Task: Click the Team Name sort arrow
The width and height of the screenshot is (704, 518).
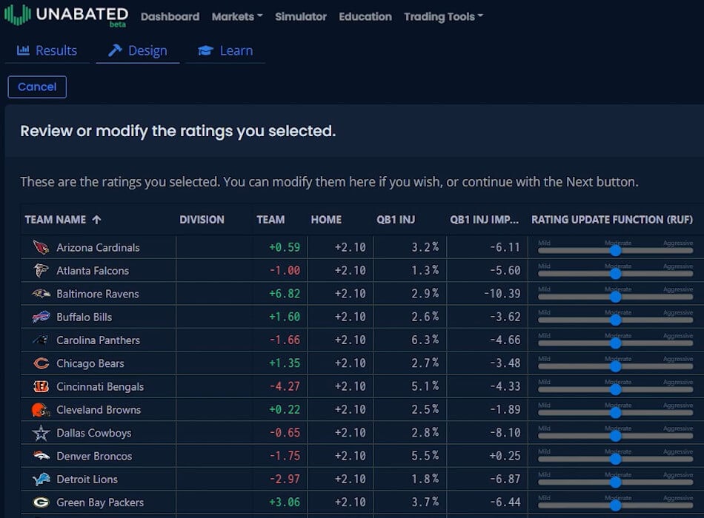Action: click(x=96, y=219)
